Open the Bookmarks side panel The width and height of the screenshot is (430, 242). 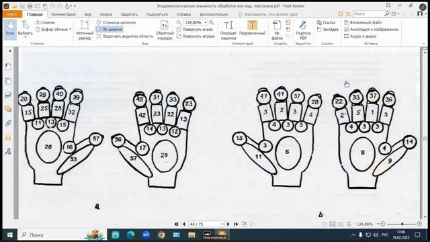[x=8, y=67]
